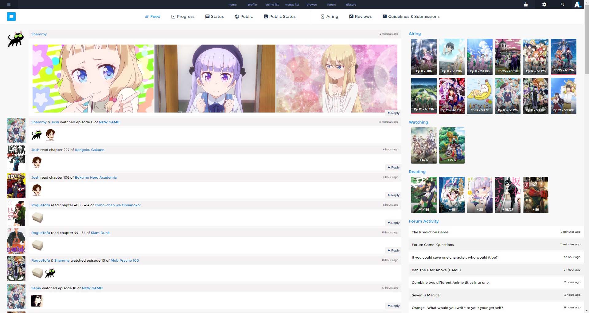Open the Slam Dunk cover beside the feed entry
This screenshot has height=313, width=589.
(x=16, y=241)
